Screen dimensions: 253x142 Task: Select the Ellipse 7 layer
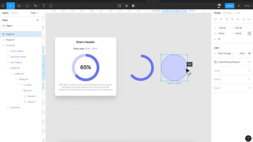(x=21, y=102)
